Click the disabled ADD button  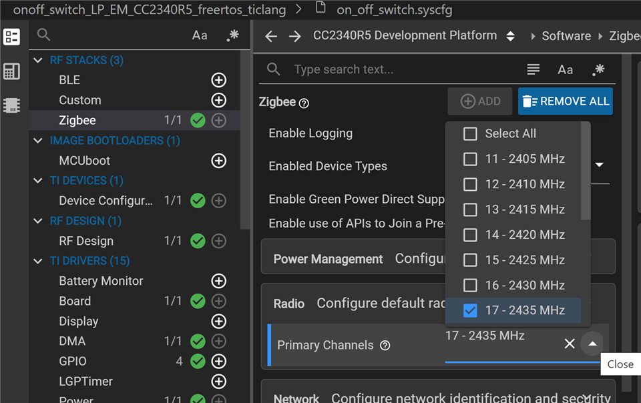click(480, 101)
